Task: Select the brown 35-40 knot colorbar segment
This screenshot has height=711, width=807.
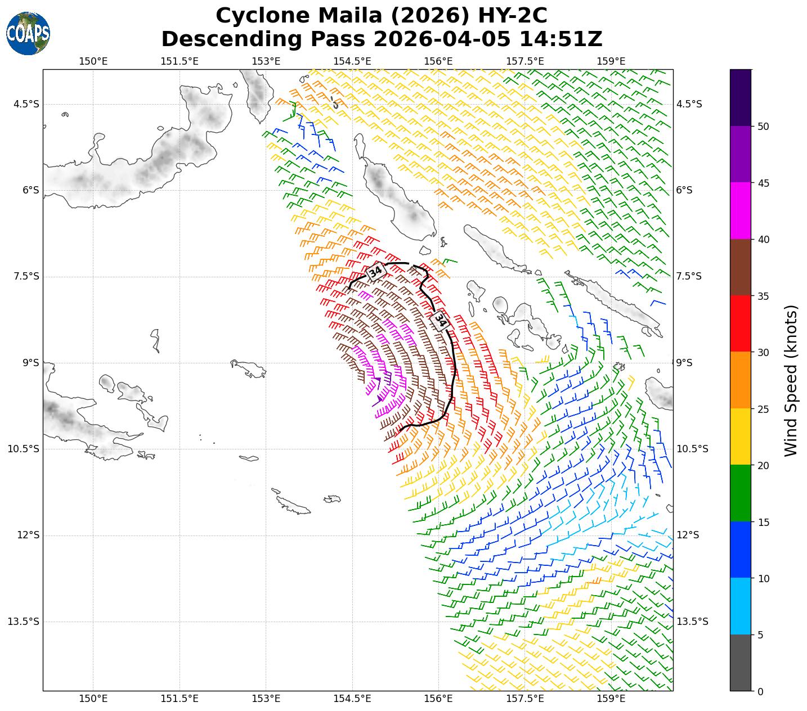Action: tap(740, 267)
